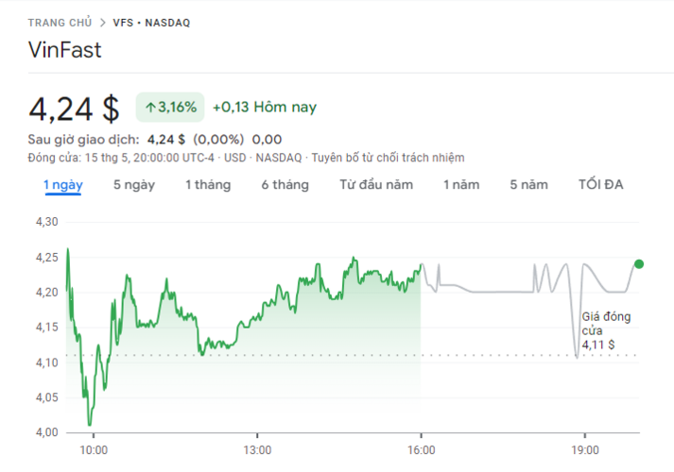Click the green endpoint dot on the chart

639,264
